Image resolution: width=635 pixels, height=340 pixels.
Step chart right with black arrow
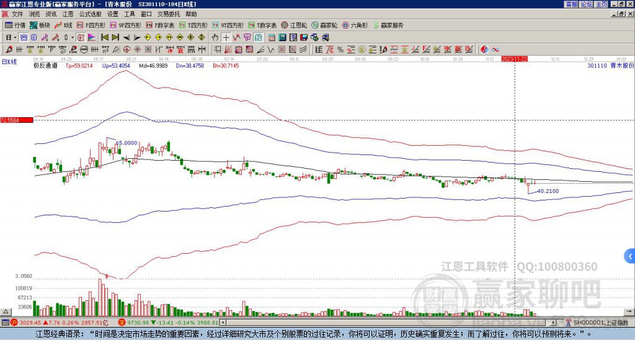(x=137, y=38)
